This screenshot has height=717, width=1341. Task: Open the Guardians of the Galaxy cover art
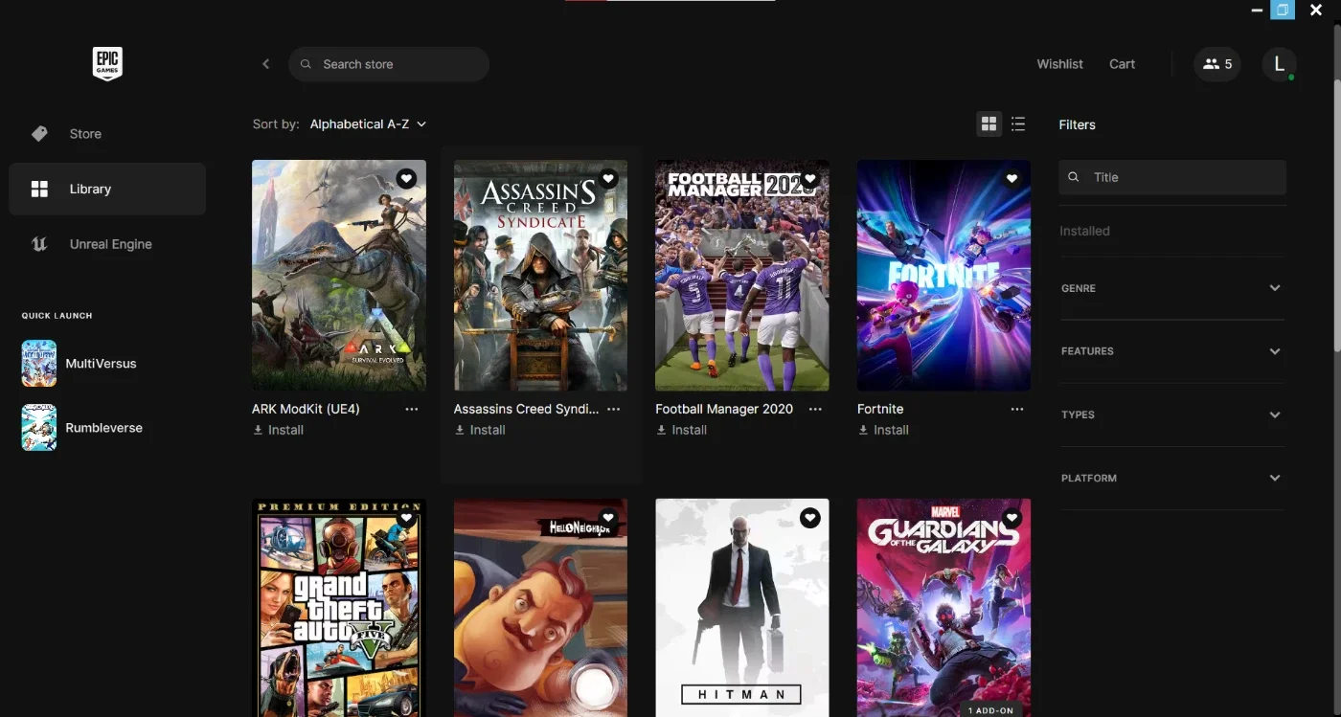coord(944,608)
